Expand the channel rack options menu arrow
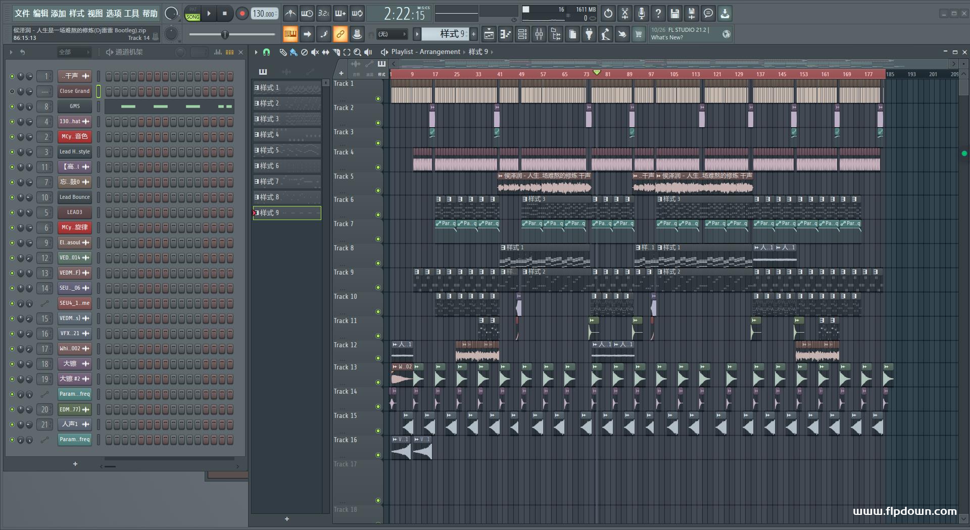 [x=11, y=52]
